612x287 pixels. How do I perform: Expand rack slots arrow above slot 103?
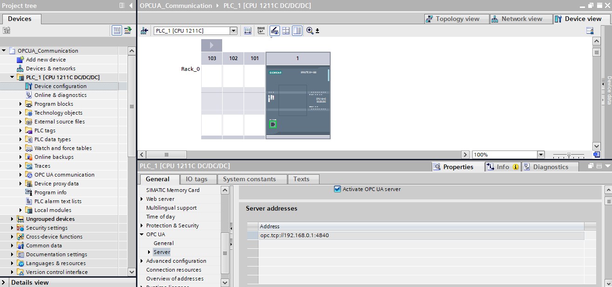point(211,45)
